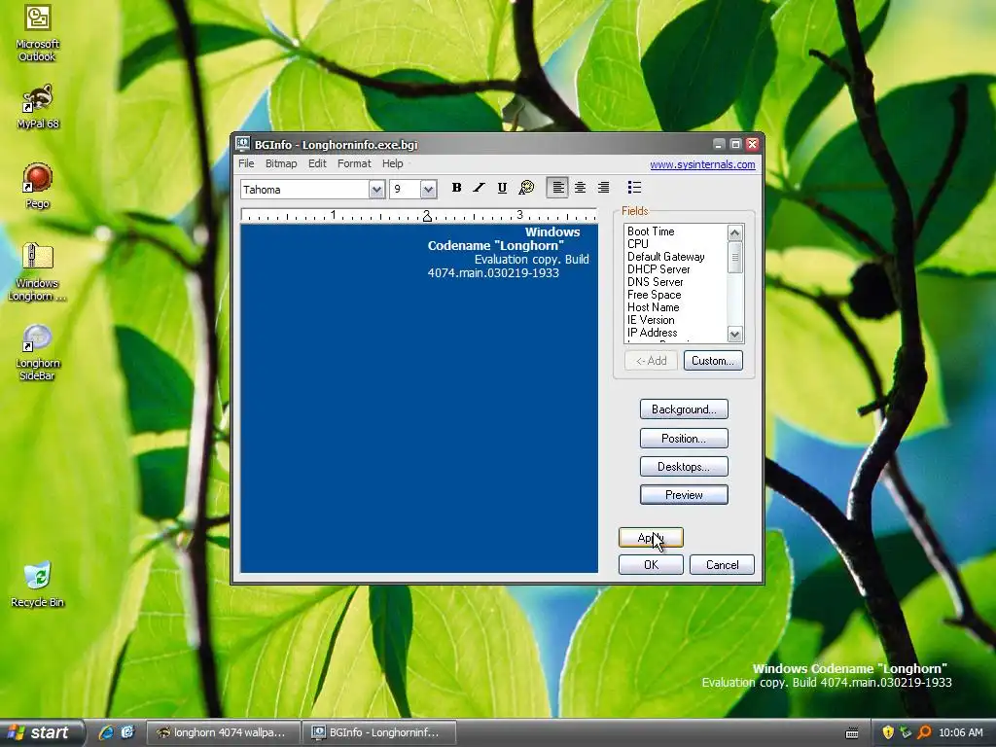996x747 pixels.
Task: Open the Help menu in BGInfo
Action: pos(393,163)
